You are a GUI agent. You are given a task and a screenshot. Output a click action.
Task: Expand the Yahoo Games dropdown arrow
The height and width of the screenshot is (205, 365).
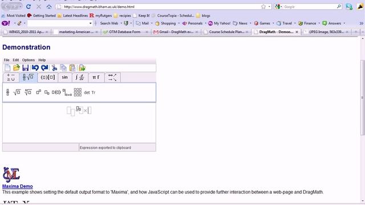tap(273, 23)
